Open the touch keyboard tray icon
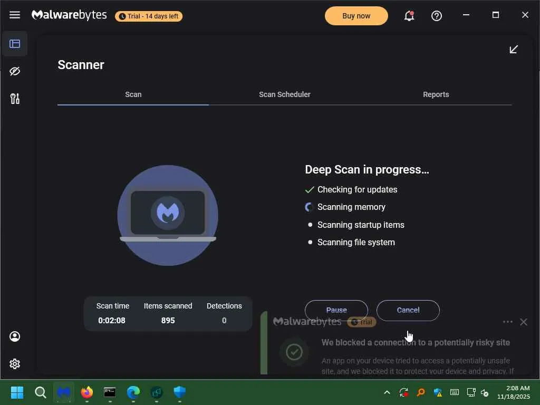The image size is (540, 405). click(x=455, y=392)
